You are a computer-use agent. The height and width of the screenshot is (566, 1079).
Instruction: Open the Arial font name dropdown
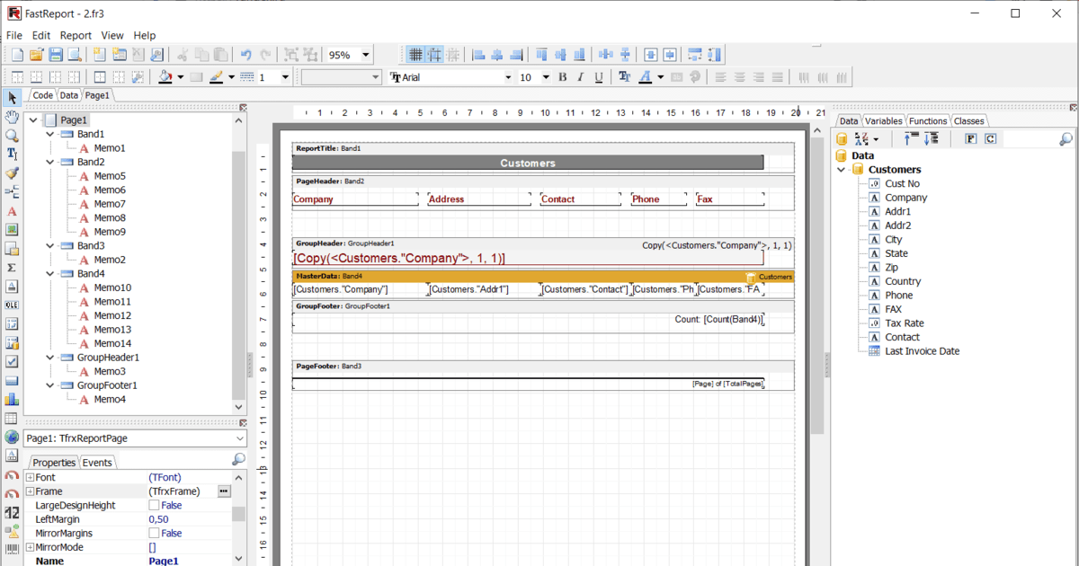pos(509,77)
